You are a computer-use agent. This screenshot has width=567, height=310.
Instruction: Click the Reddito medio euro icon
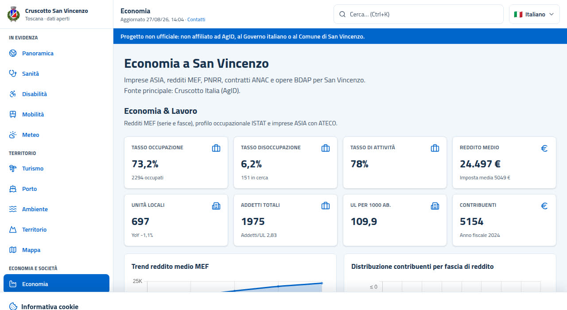click(x=544, y=148)
